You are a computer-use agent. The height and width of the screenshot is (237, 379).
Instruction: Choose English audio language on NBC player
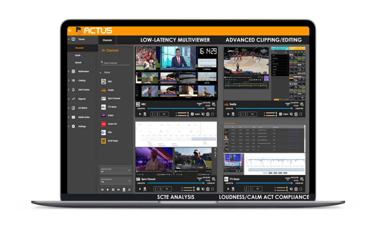pyautogui.click(x=197, y=114)
